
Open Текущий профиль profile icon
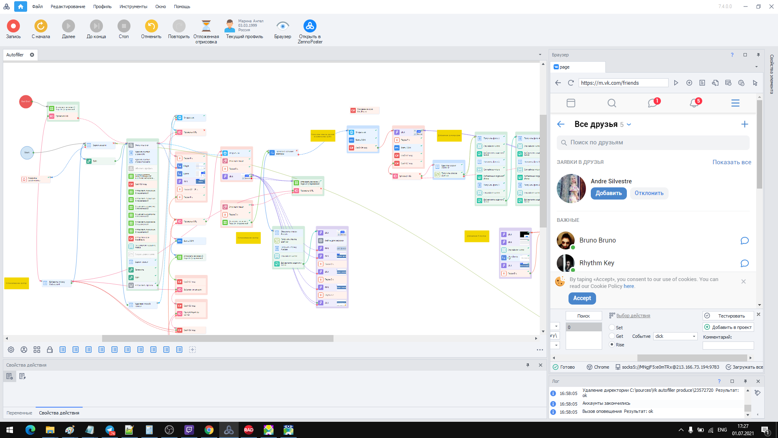[x=230, y=26]
